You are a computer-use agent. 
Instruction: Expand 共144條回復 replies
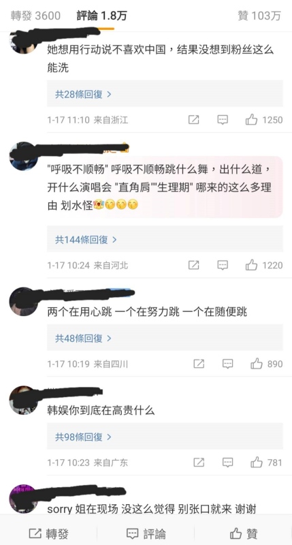[x=86, y=240]
